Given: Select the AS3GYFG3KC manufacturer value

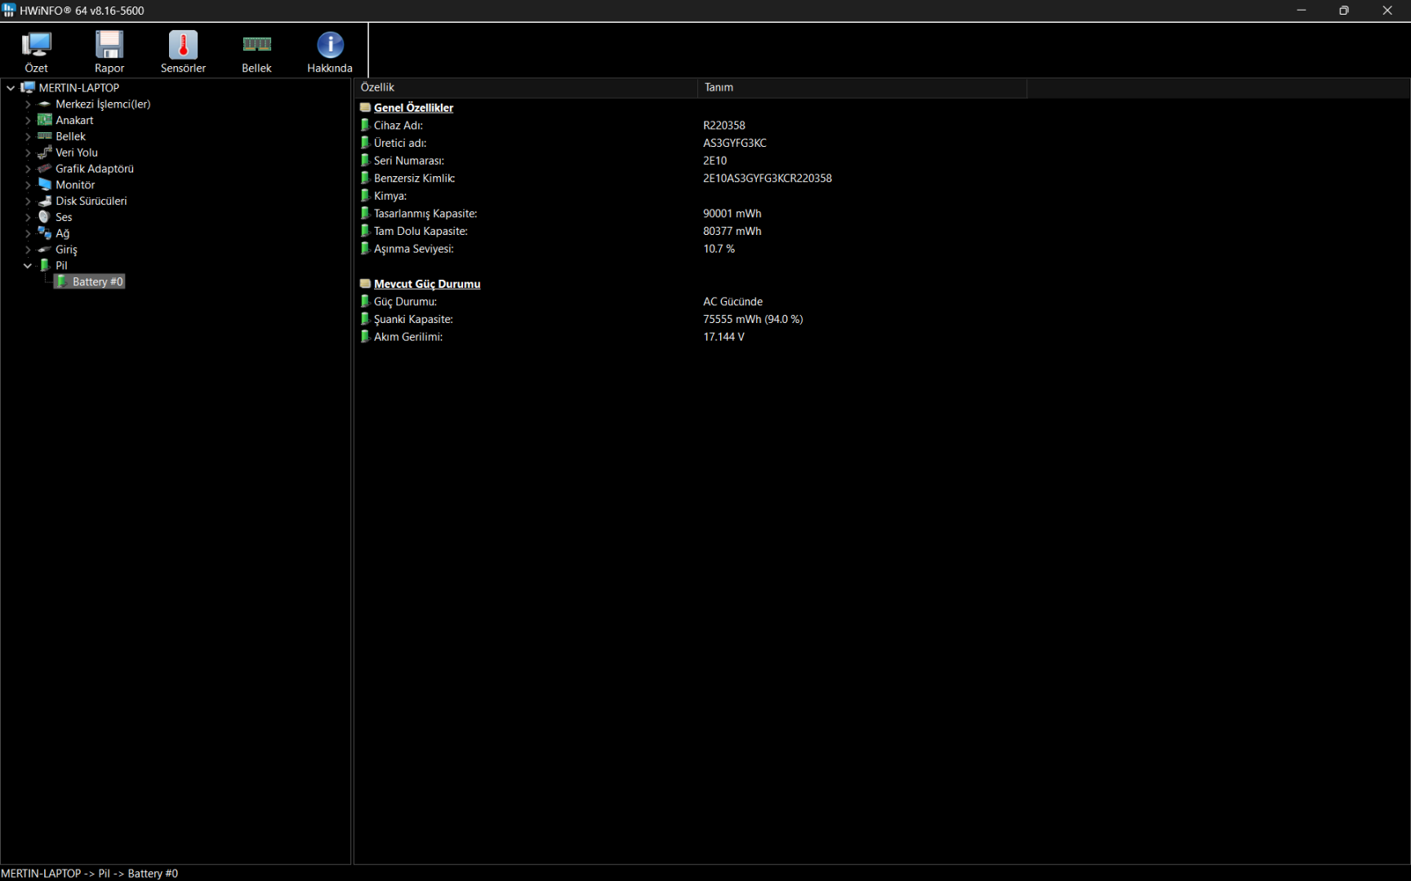Looking at the screenshot, I should pyautogui.click(x=735, y=143).
